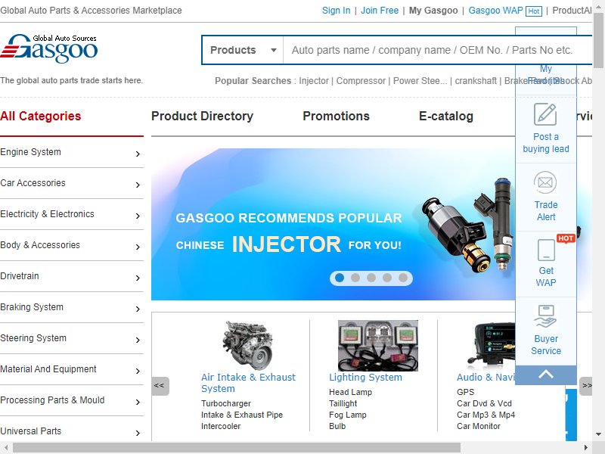Click the Hot badge next to Gasgoo WAP
Viewport: 605px width, 454px height.
tap(534, 11)
